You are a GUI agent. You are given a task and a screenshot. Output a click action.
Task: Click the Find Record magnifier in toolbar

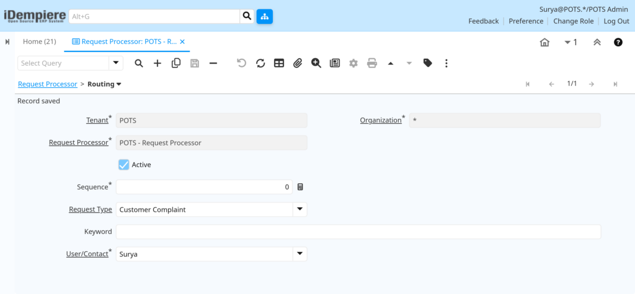pyautogui.click(x=139, y=63)
